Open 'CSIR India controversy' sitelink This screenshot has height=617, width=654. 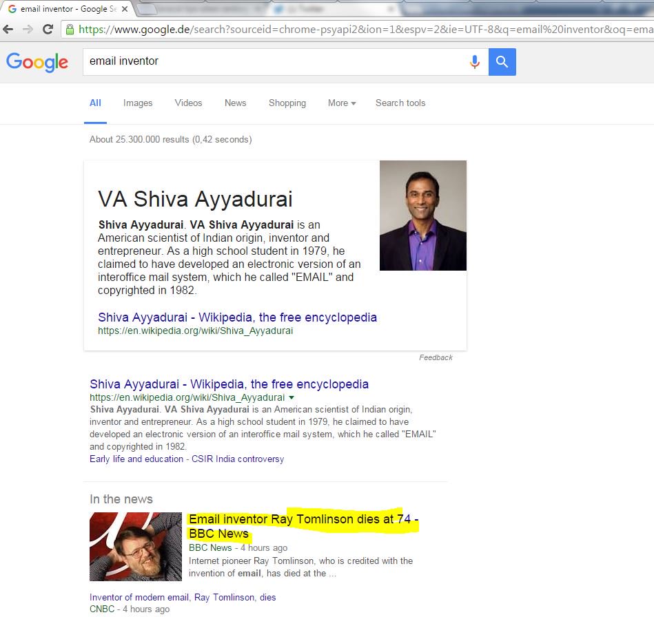238,459
